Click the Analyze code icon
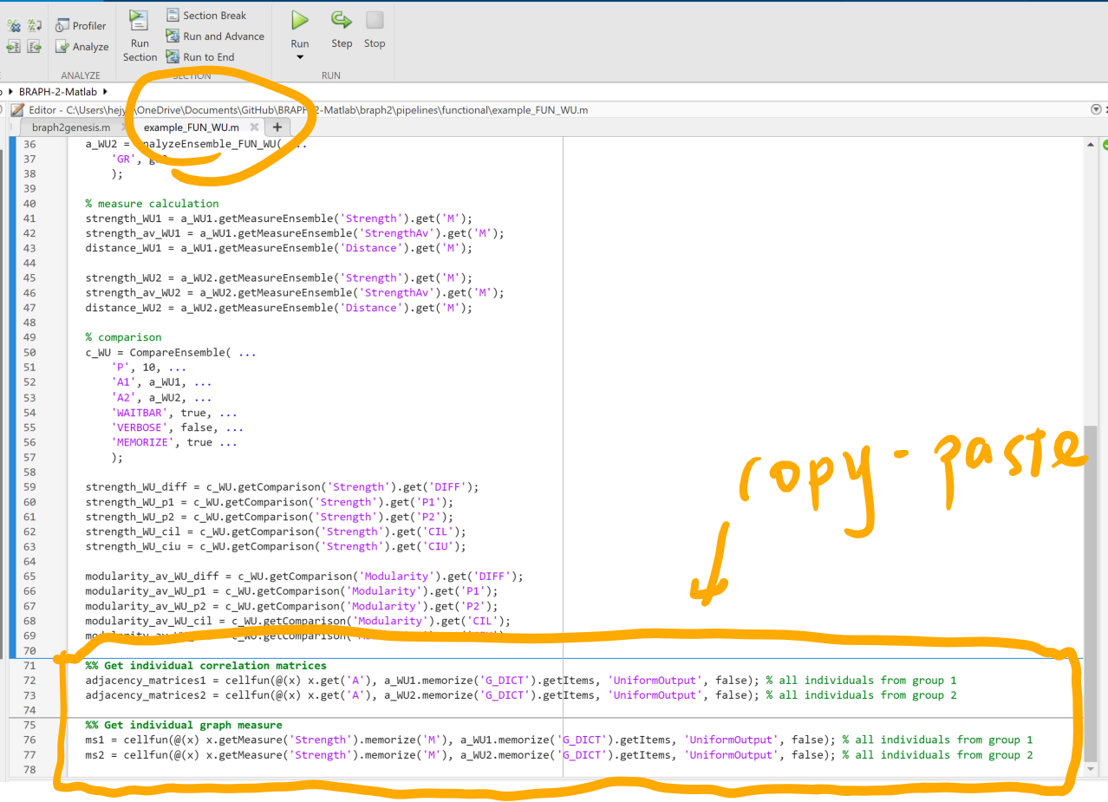This screenshot has height=802, width=1108. pos(81,47)
